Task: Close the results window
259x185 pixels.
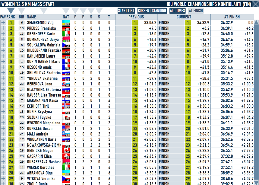Action: pyautogui.click(x=255, y=4)
